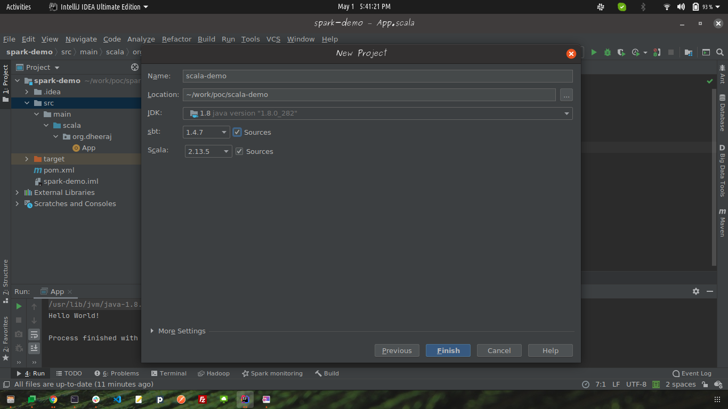Open the Hadoop tool tab
The width and height of the screenshot is (728, 409).
tap(214, 373)
